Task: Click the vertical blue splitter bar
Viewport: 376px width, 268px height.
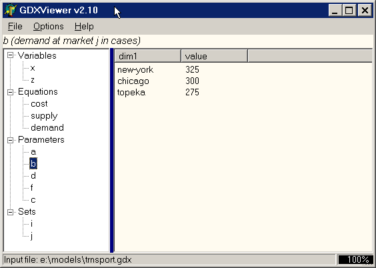Action: click(112, 150)
